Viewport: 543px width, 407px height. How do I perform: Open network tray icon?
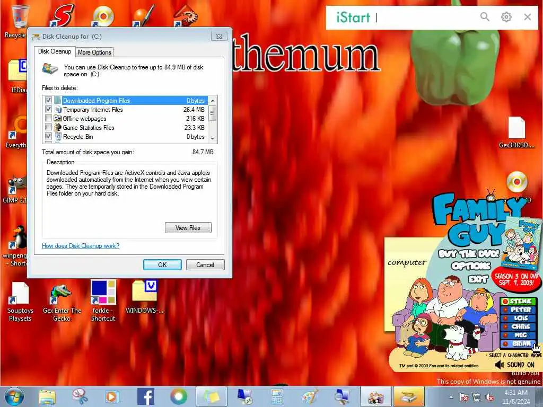tap(477, 397)
